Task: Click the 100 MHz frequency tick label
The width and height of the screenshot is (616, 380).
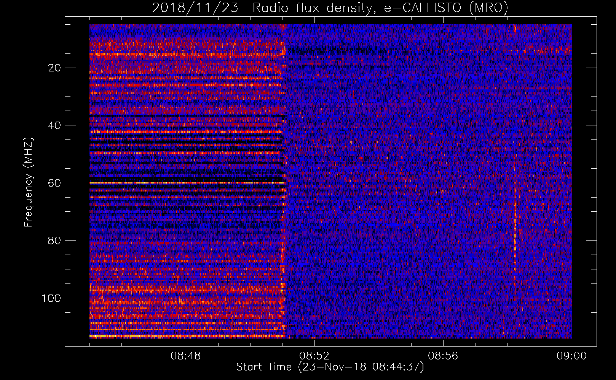Action: click(51, 298)
